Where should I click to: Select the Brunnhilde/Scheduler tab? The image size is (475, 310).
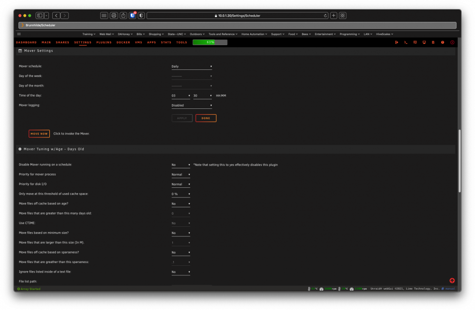tap(237, 25)
